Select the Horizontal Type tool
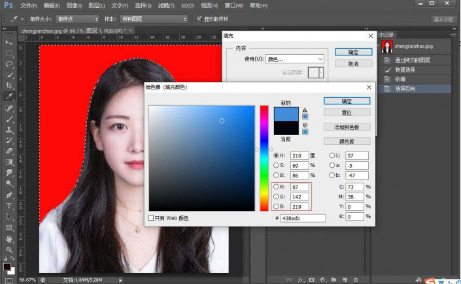This screenshot has width=461, height=284. tap(9, 205)
